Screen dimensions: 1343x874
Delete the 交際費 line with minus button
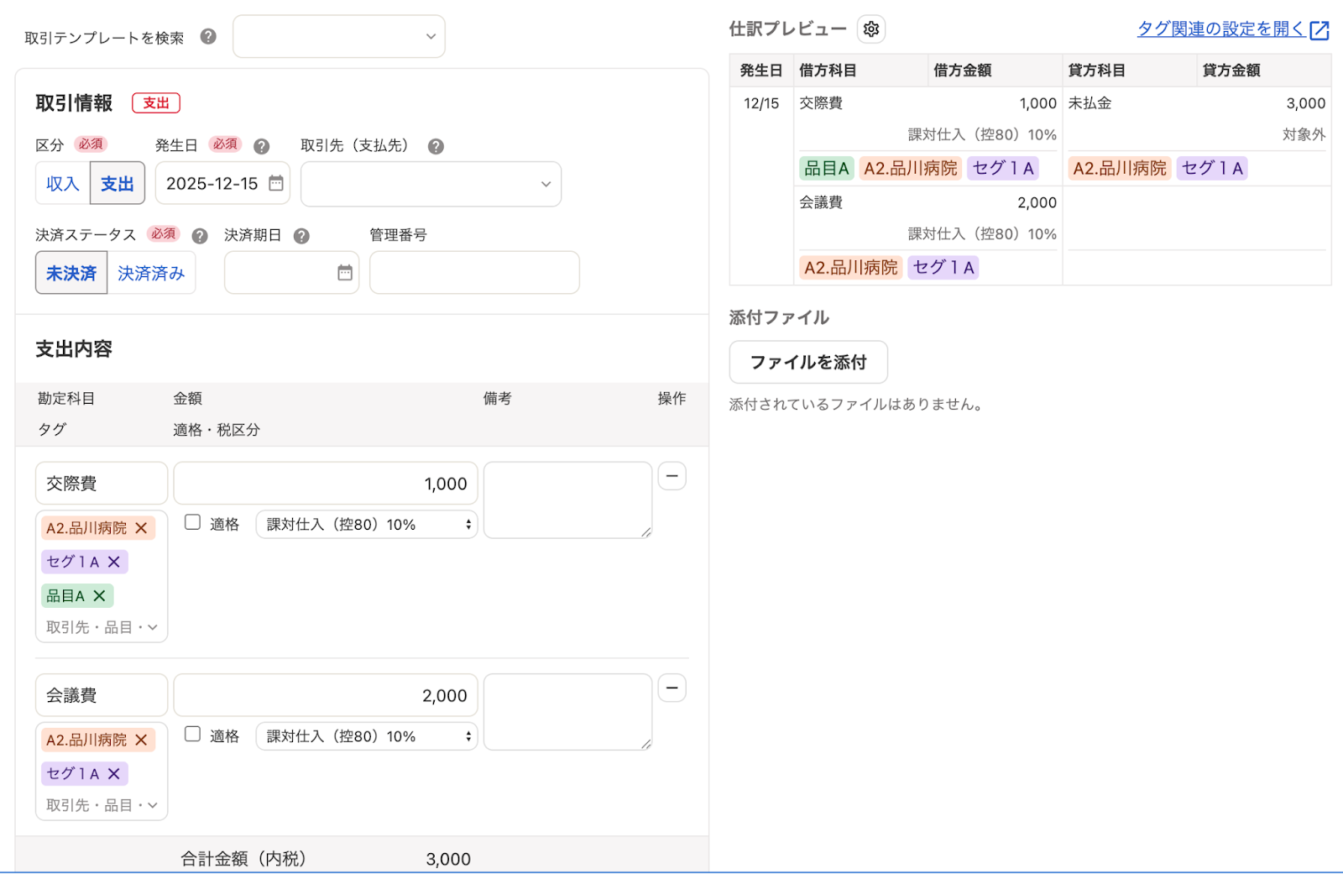[x=671, y=476]
